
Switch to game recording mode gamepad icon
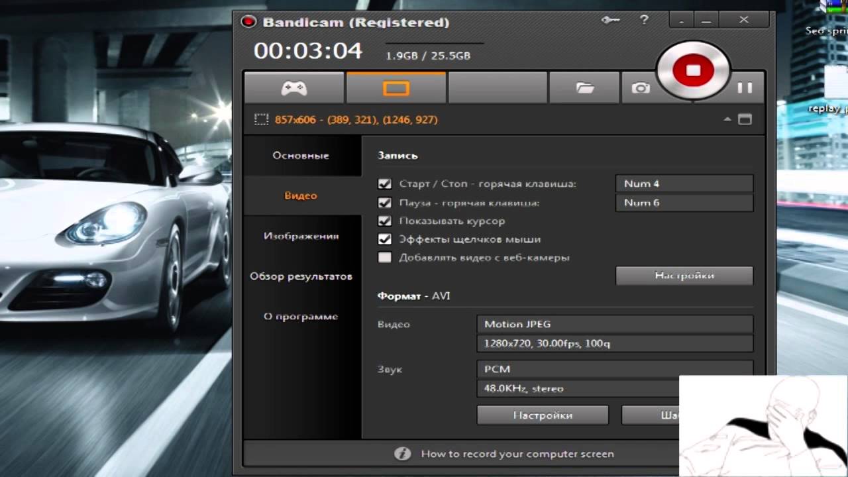coord(293,88)
